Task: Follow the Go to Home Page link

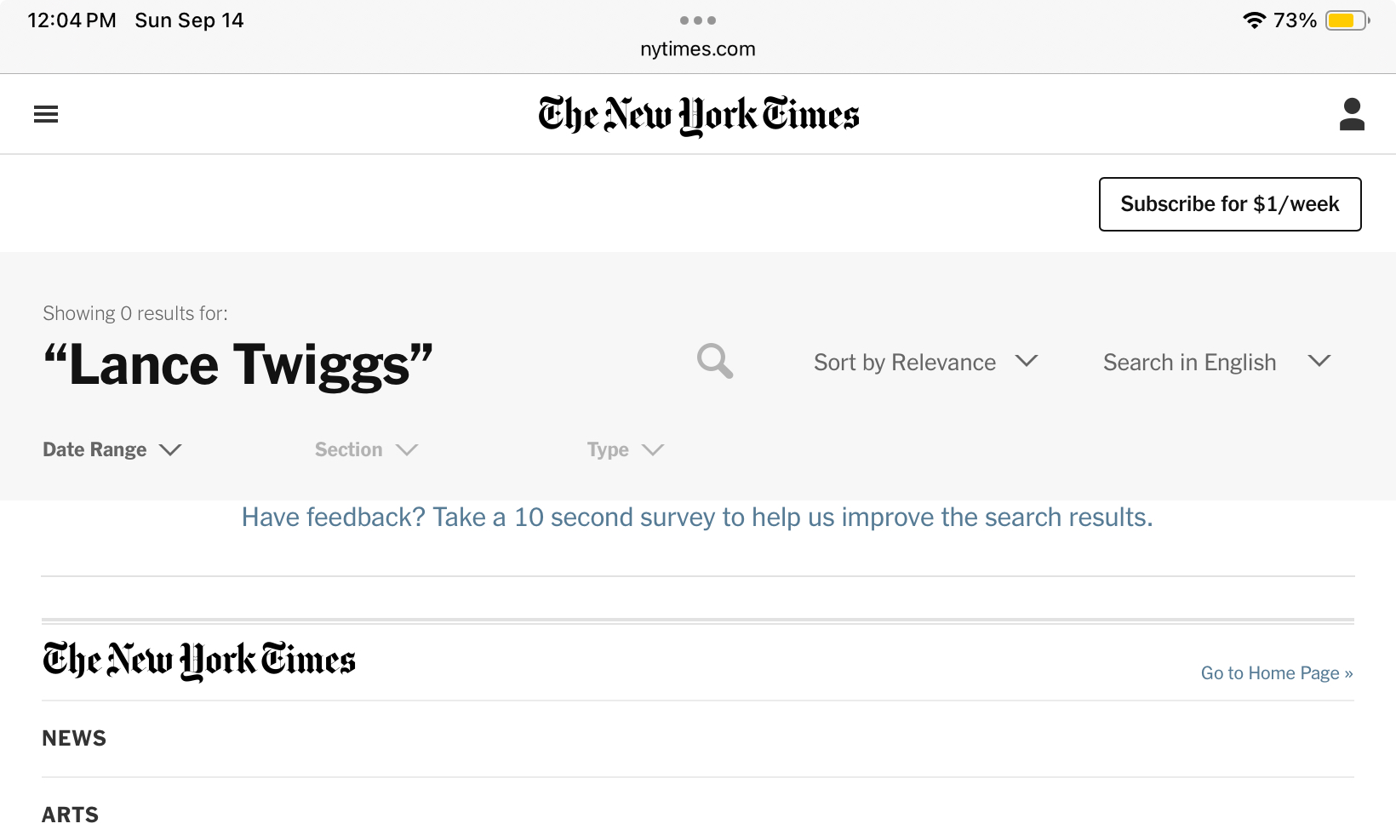Action: pos(1277,673)
